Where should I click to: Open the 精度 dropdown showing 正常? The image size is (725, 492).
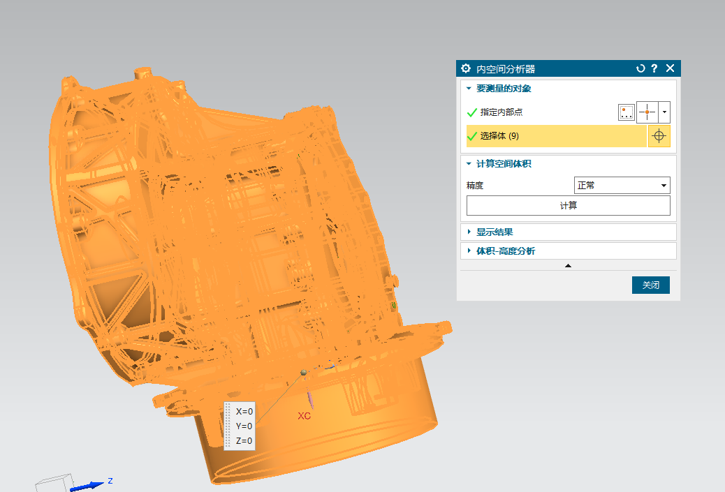(622, 186)
